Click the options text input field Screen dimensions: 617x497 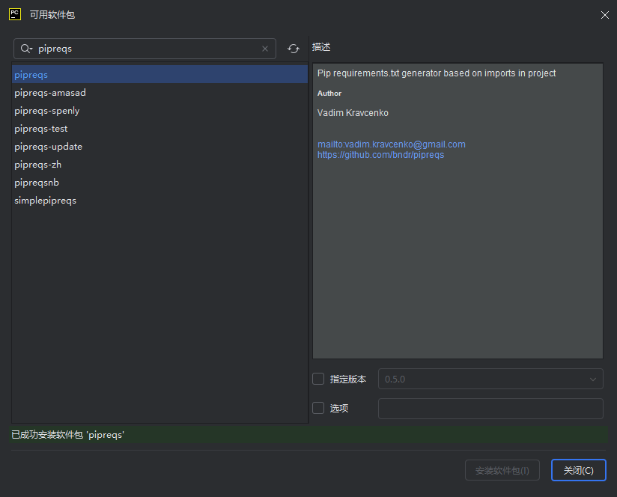click(x=490, y=409)
